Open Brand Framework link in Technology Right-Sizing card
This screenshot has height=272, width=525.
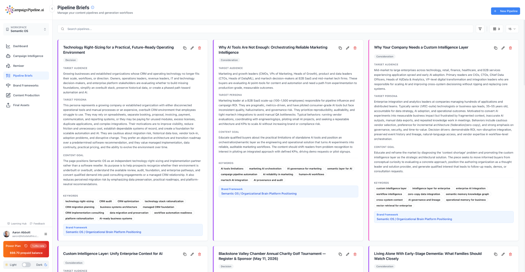coord(103,232)
